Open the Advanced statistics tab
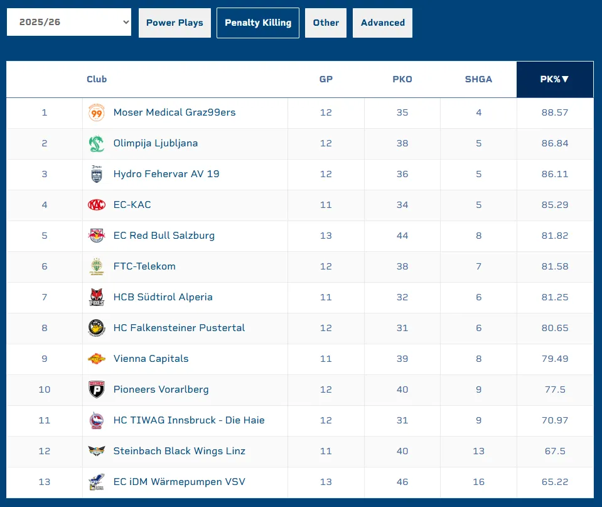Screen dimensions: 602x507 pyautogui.click(x=382, y=23)
